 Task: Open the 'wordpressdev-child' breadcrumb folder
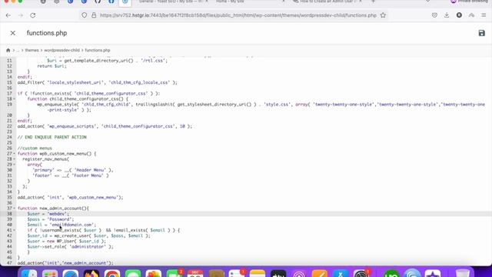(61, 50)
